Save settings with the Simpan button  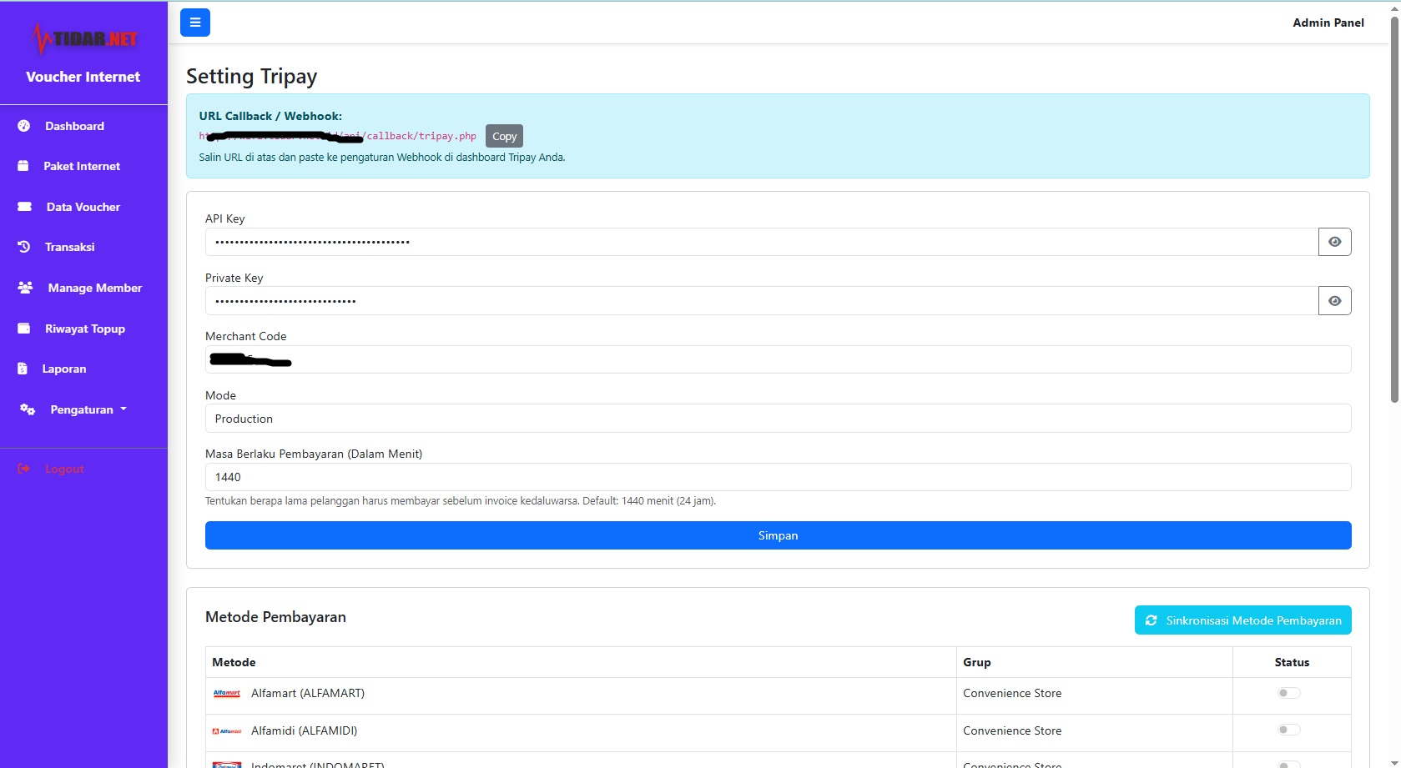coord(778,535)
